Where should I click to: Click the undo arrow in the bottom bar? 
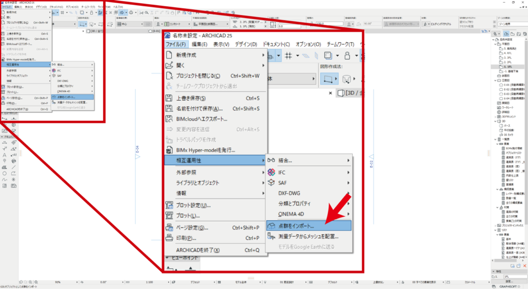21,282
